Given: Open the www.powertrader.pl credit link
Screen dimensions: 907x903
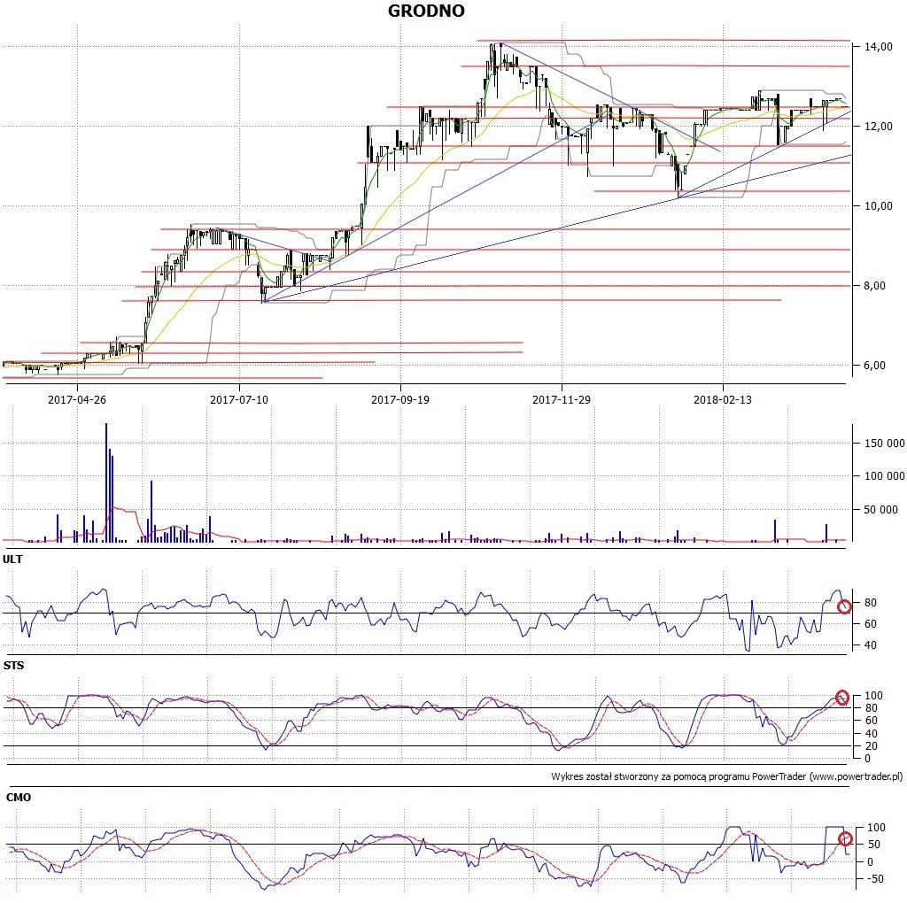Looking at the screenshot, I should (857, 777).
